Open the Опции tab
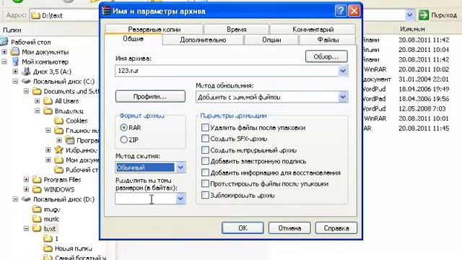Image resolution: width=462 pixels, height=260 pixels. pyautogui.click(x=271, y=40)
